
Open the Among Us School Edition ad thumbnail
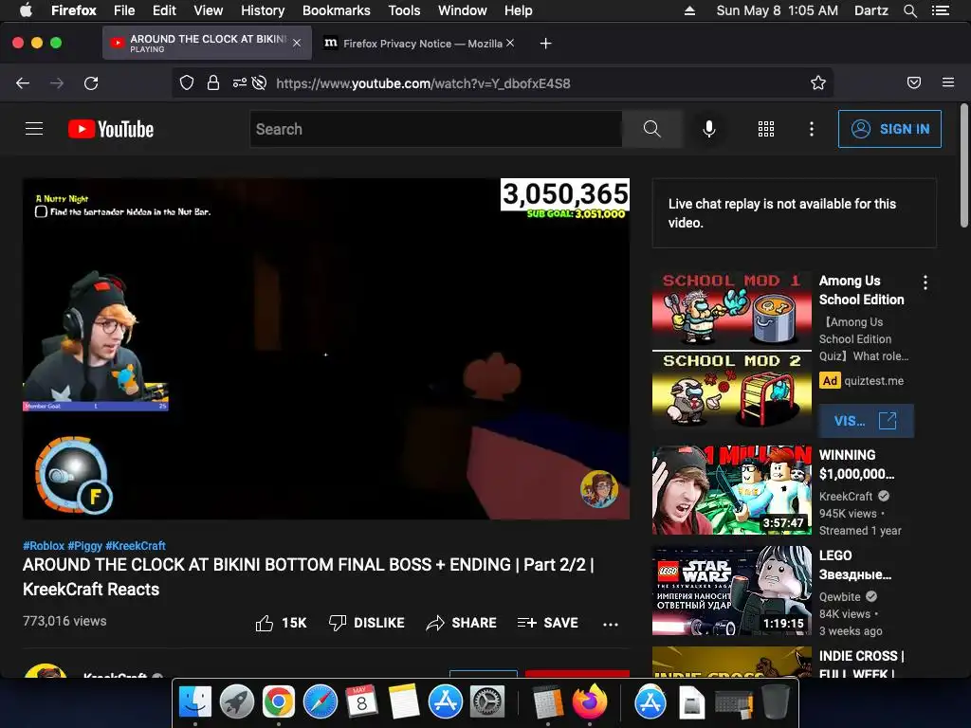(731, 351)
